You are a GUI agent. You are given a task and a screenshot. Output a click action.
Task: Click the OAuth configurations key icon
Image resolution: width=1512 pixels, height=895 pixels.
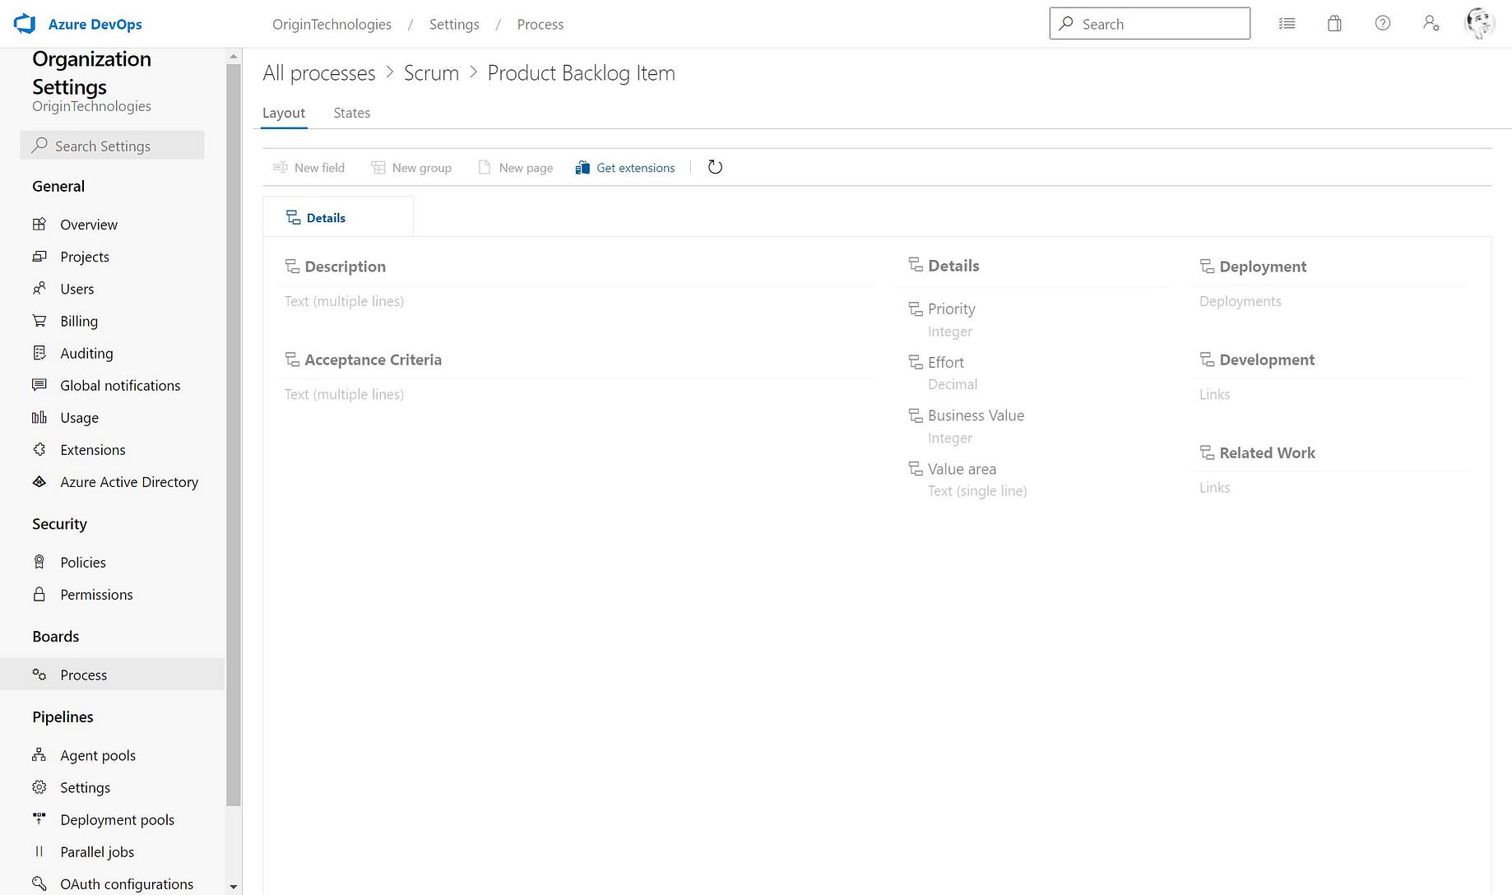[x=39, y=883]
